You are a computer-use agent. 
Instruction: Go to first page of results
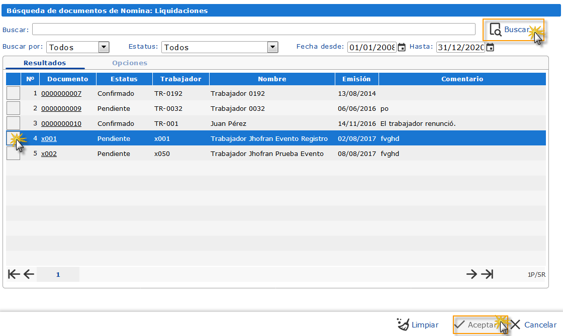pyautogui.click(x=14, y=274)
